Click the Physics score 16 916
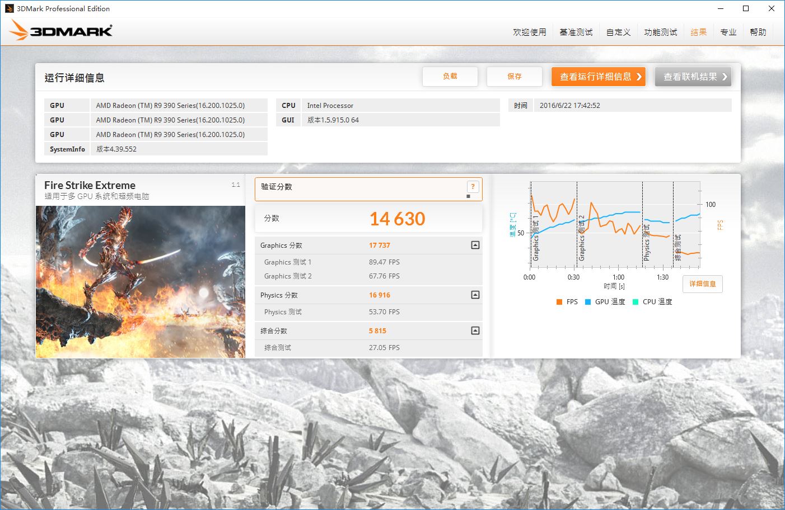785x510 pixels. 380,295
